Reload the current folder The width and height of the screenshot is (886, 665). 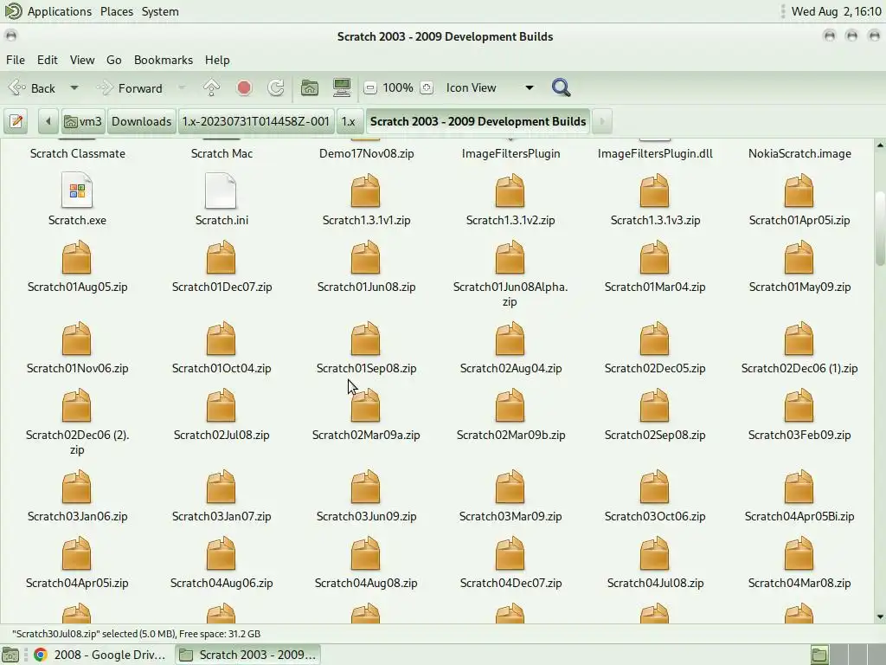pyautogui.click(x=276, y=87)
